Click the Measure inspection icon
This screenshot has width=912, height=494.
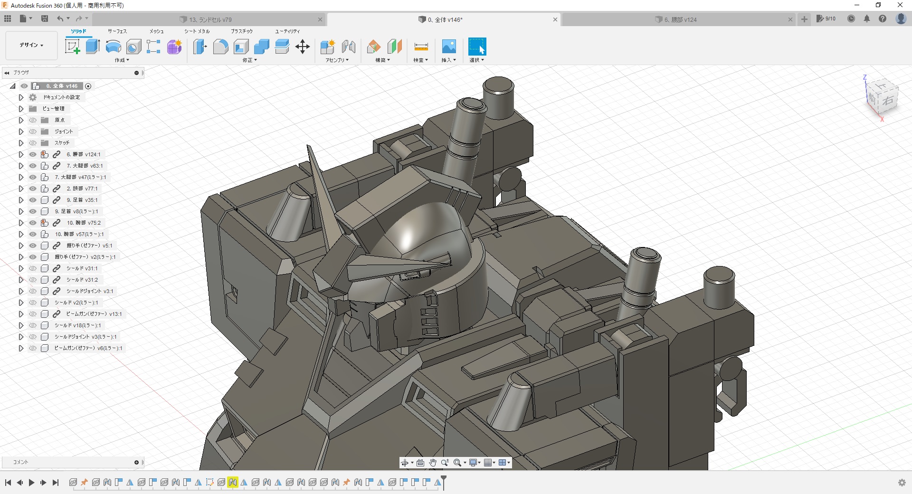click(421, 47)
